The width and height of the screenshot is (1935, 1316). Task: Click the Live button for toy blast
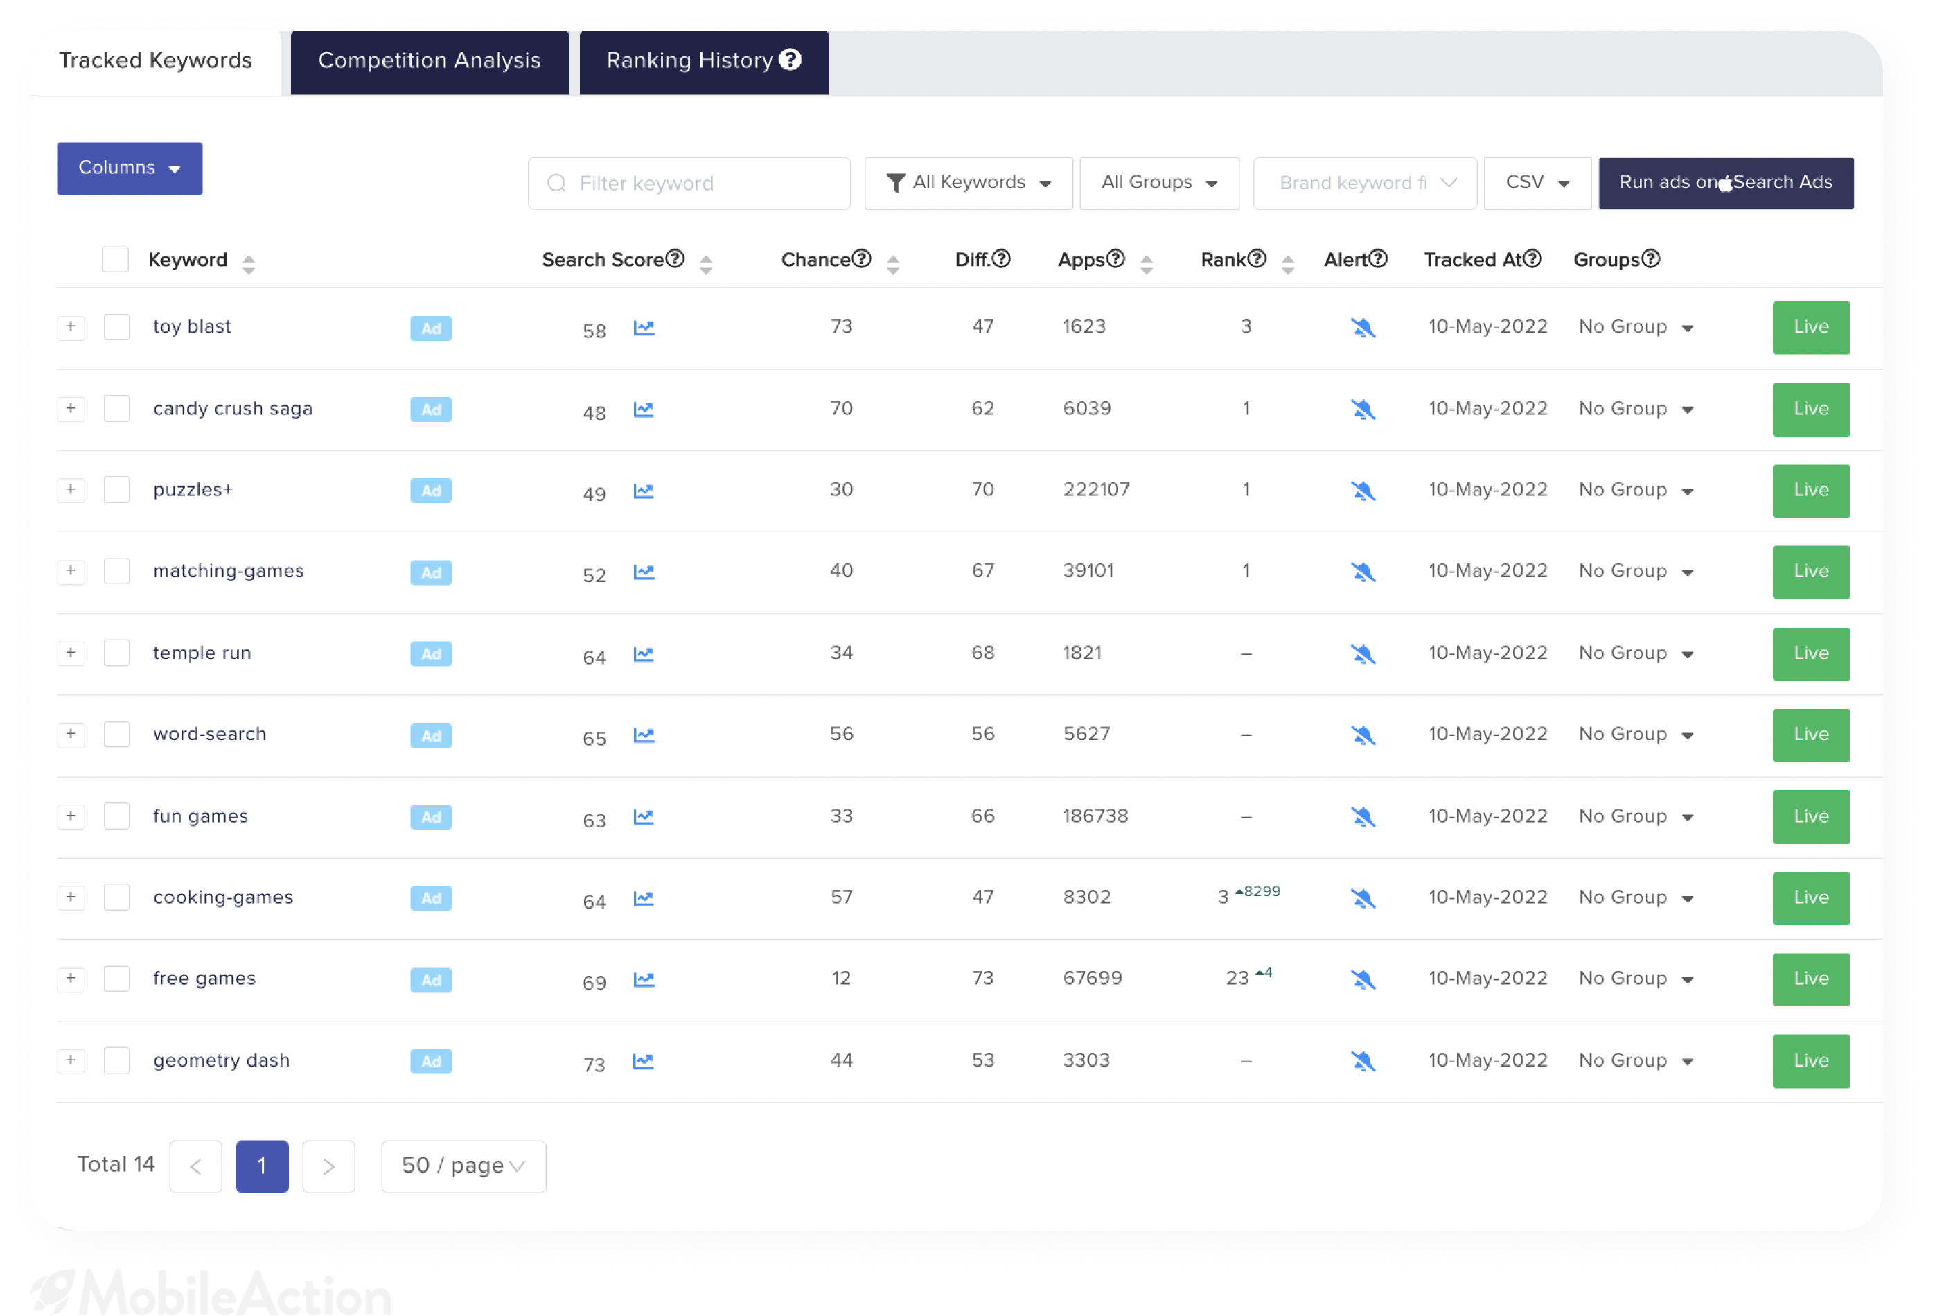1811,328
